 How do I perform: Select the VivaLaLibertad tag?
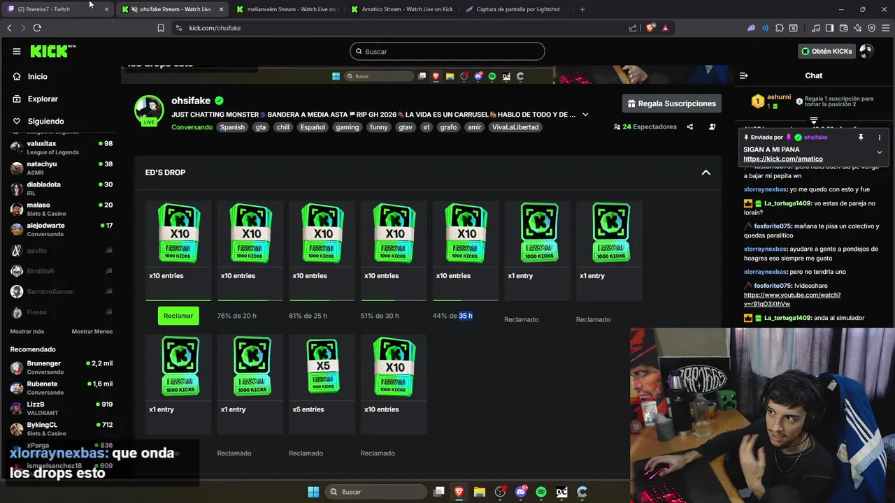(x=515, y=127)
